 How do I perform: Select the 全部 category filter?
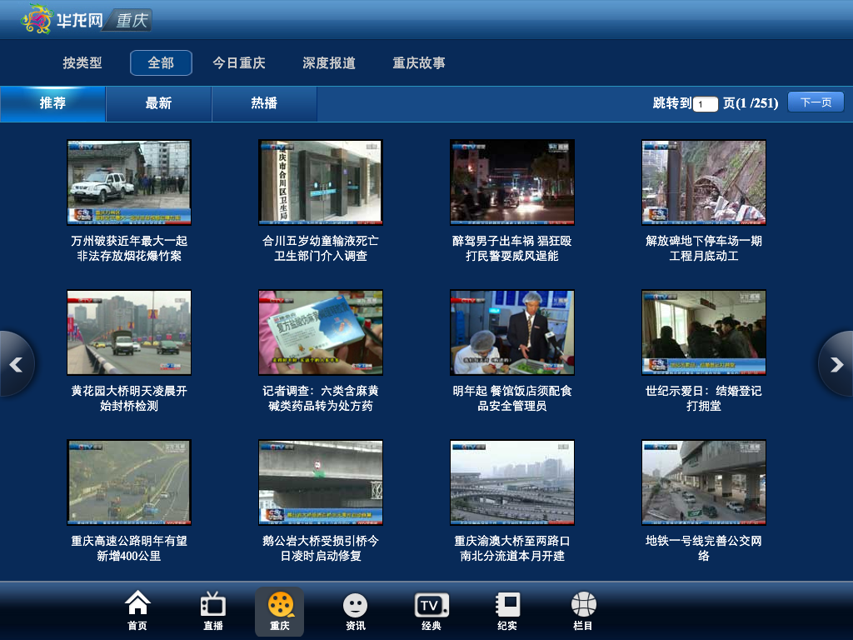tap(161, 63)
